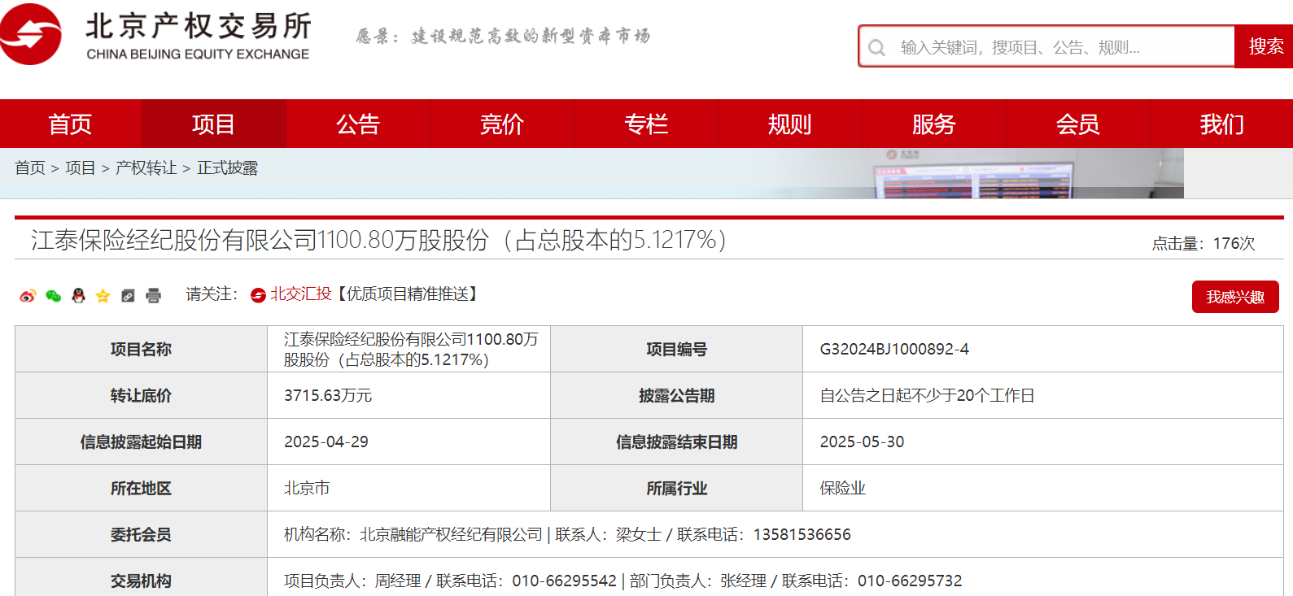
Task: Open the 会员 navigation menu
Action: pos(1078,124)
